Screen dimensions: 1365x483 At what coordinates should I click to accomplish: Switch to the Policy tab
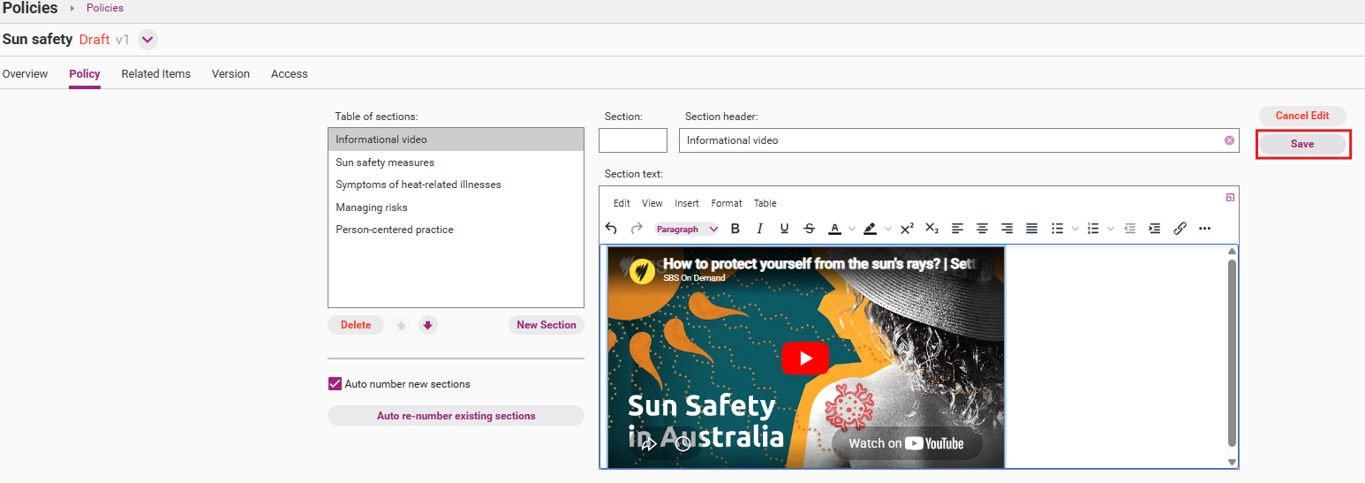85,74
